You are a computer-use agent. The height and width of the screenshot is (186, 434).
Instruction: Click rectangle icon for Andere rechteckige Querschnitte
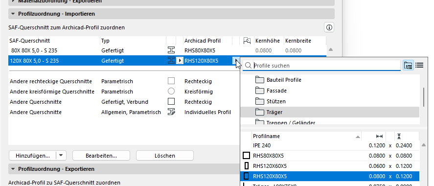[171, 81]
